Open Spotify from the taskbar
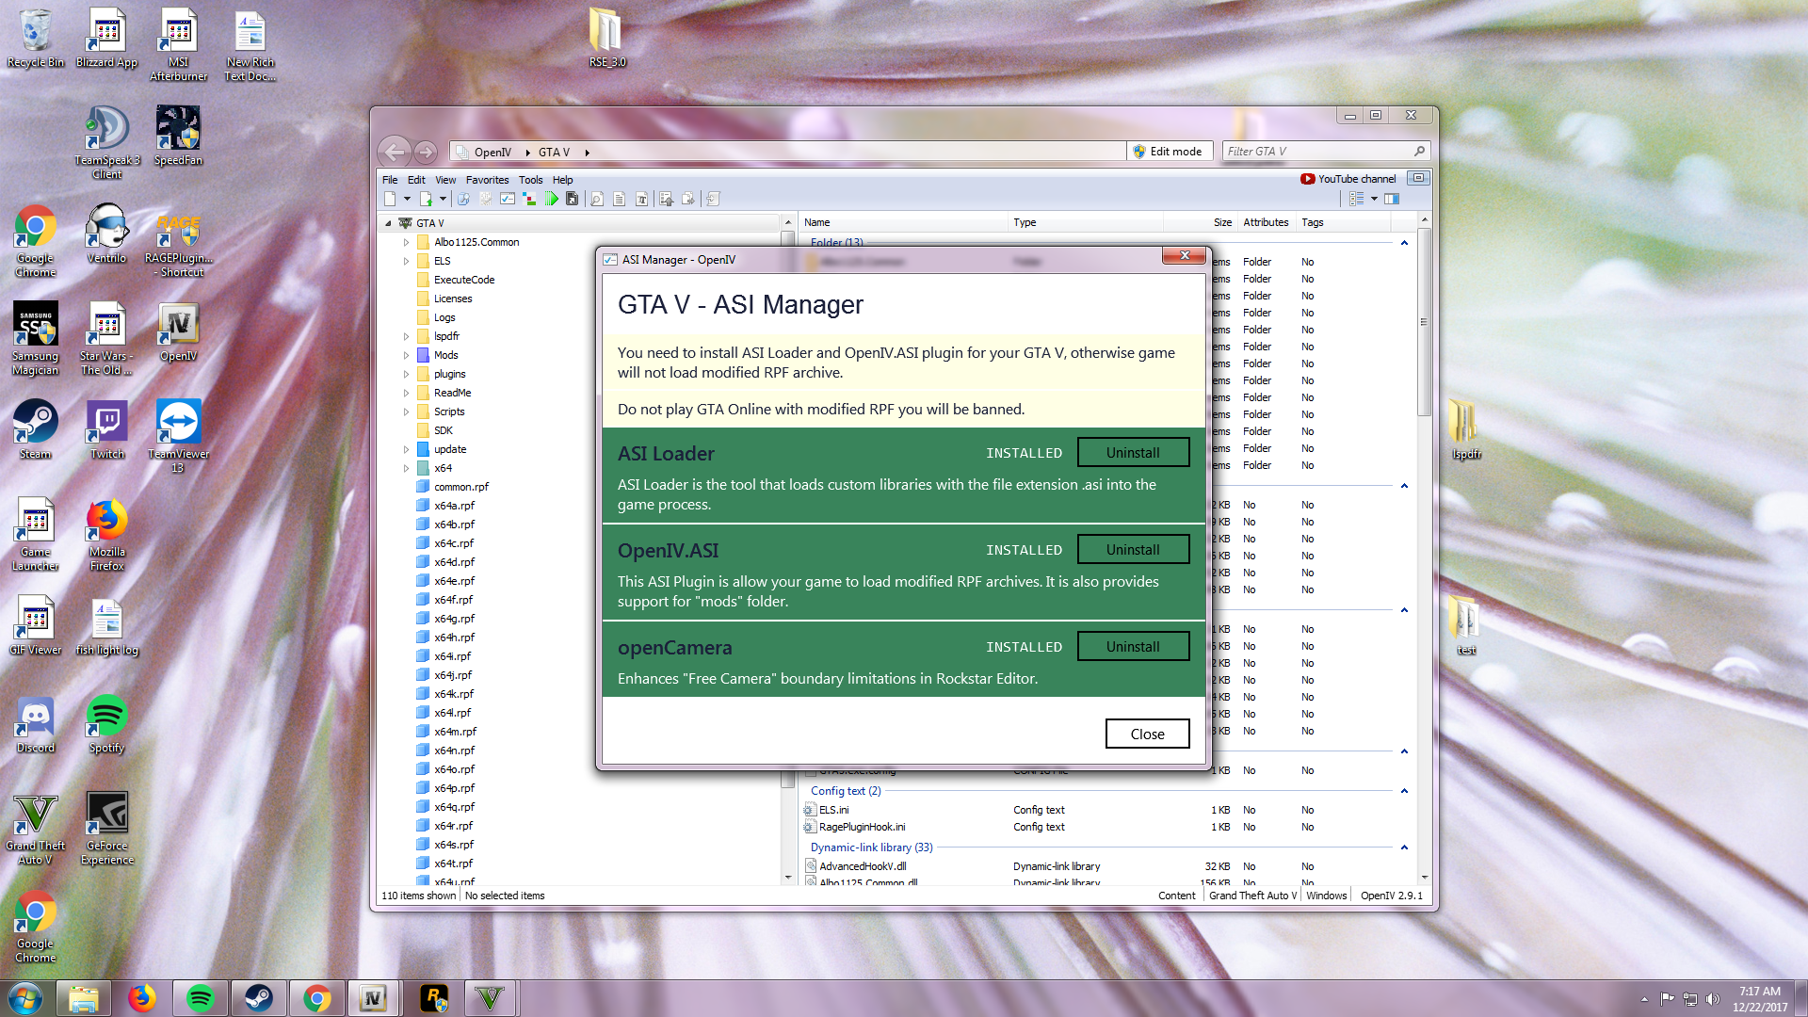Screen dimensions: 1808x1017 click(200, 998)
